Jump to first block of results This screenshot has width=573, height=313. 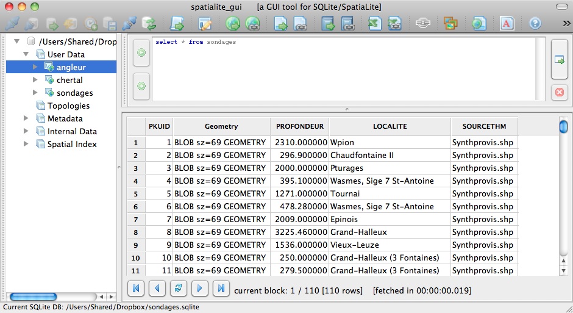(136, 289)
